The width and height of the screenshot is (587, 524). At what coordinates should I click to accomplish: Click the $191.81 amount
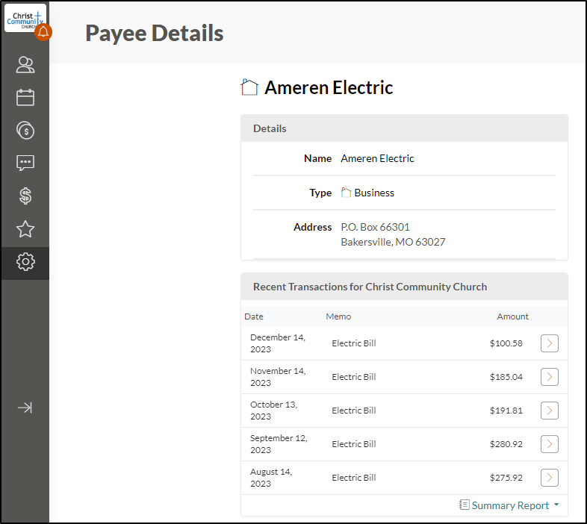click(506, 411)
